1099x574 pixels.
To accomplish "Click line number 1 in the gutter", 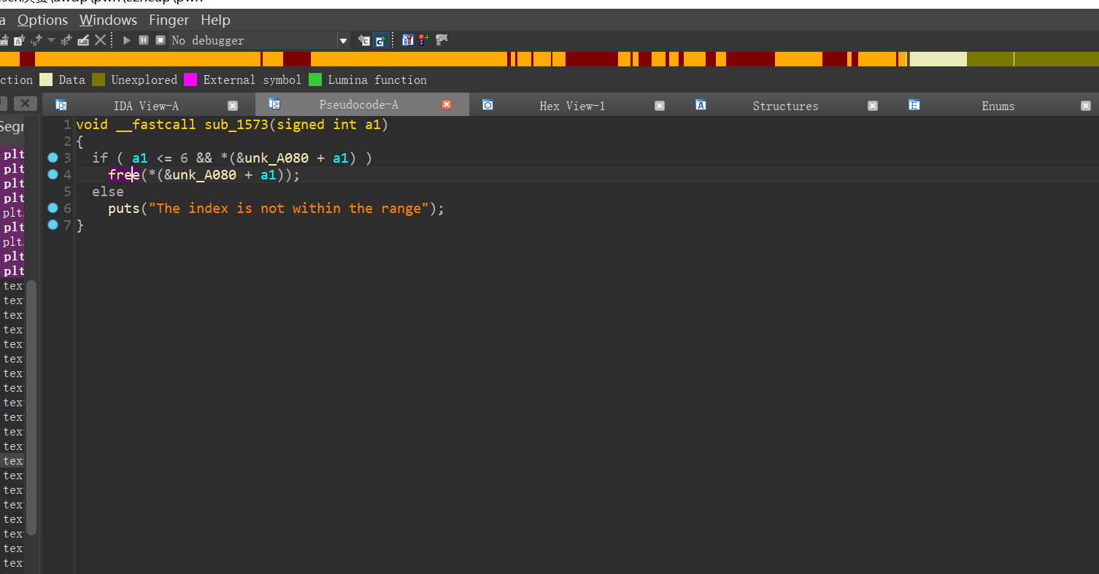I will [67, 125].
